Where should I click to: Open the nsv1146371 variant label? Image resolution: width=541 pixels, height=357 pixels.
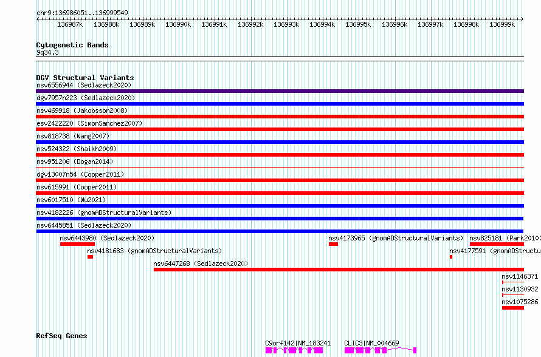coord(520,276)
